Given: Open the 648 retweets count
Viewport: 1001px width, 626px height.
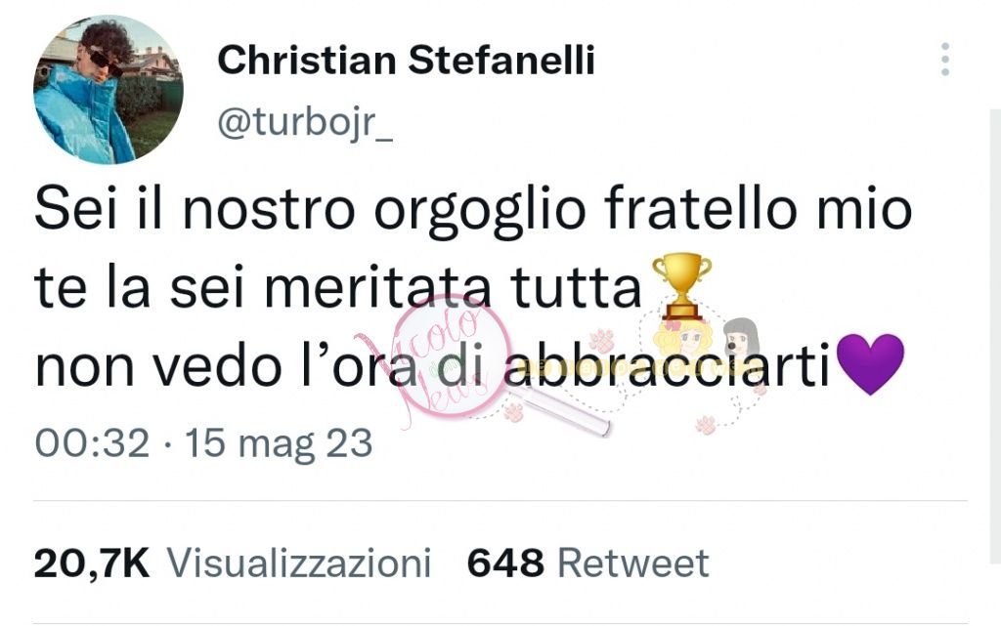Looking at the screenshot, I should [x=505, y=563].
